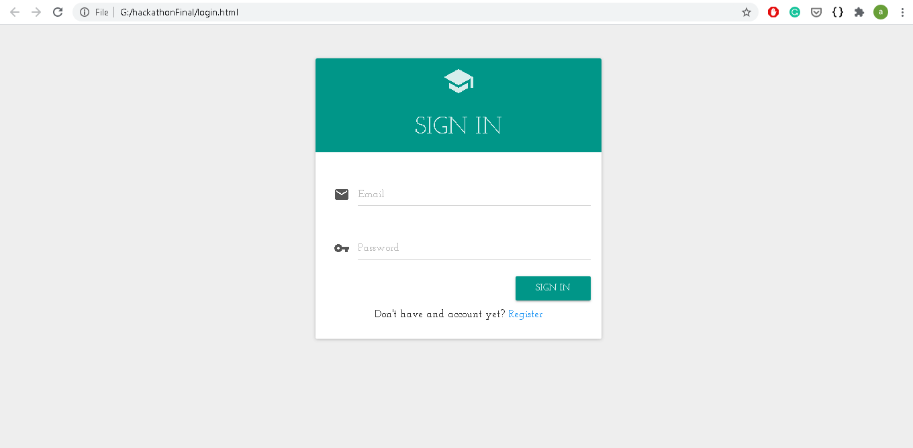Save page with the Pocket extension icon
This screenshot has width=913, height=448.
click(816, 12)
